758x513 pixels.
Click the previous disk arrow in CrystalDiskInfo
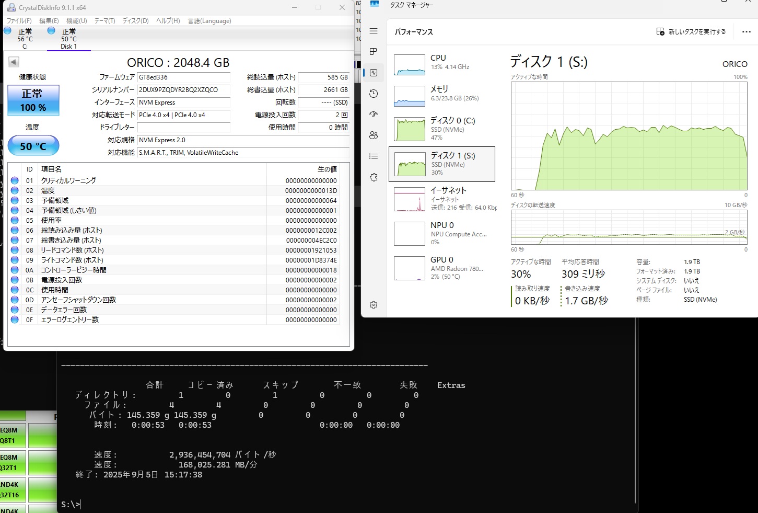point(14,62)
